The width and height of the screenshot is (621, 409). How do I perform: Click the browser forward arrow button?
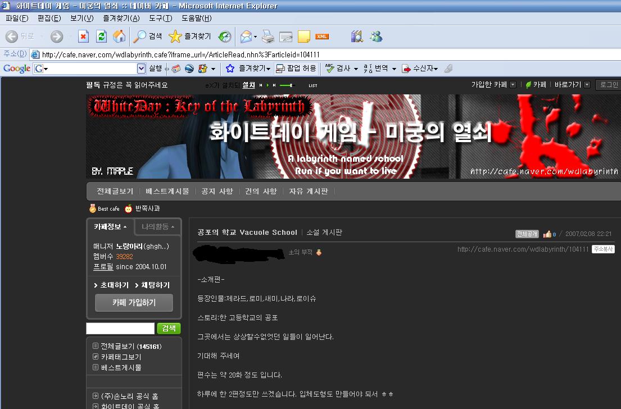click(x=57, y=37)
